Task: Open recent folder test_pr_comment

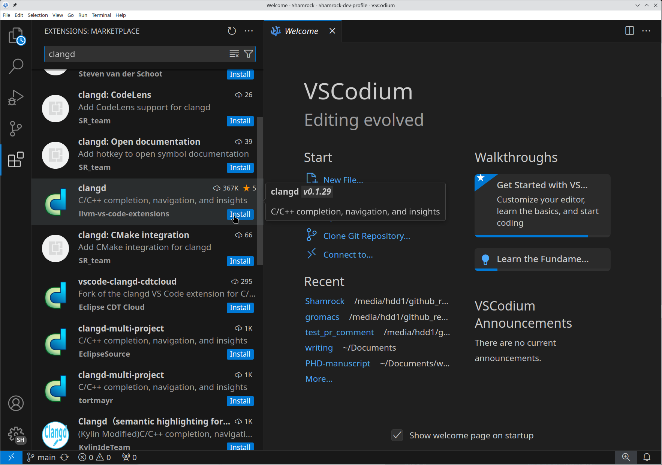Action: (339, 332)
